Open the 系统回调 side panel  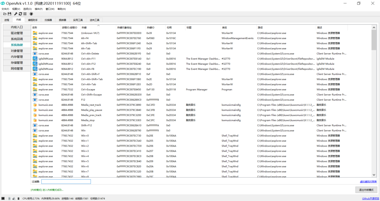pyautogui.click(x=17, y=39)
